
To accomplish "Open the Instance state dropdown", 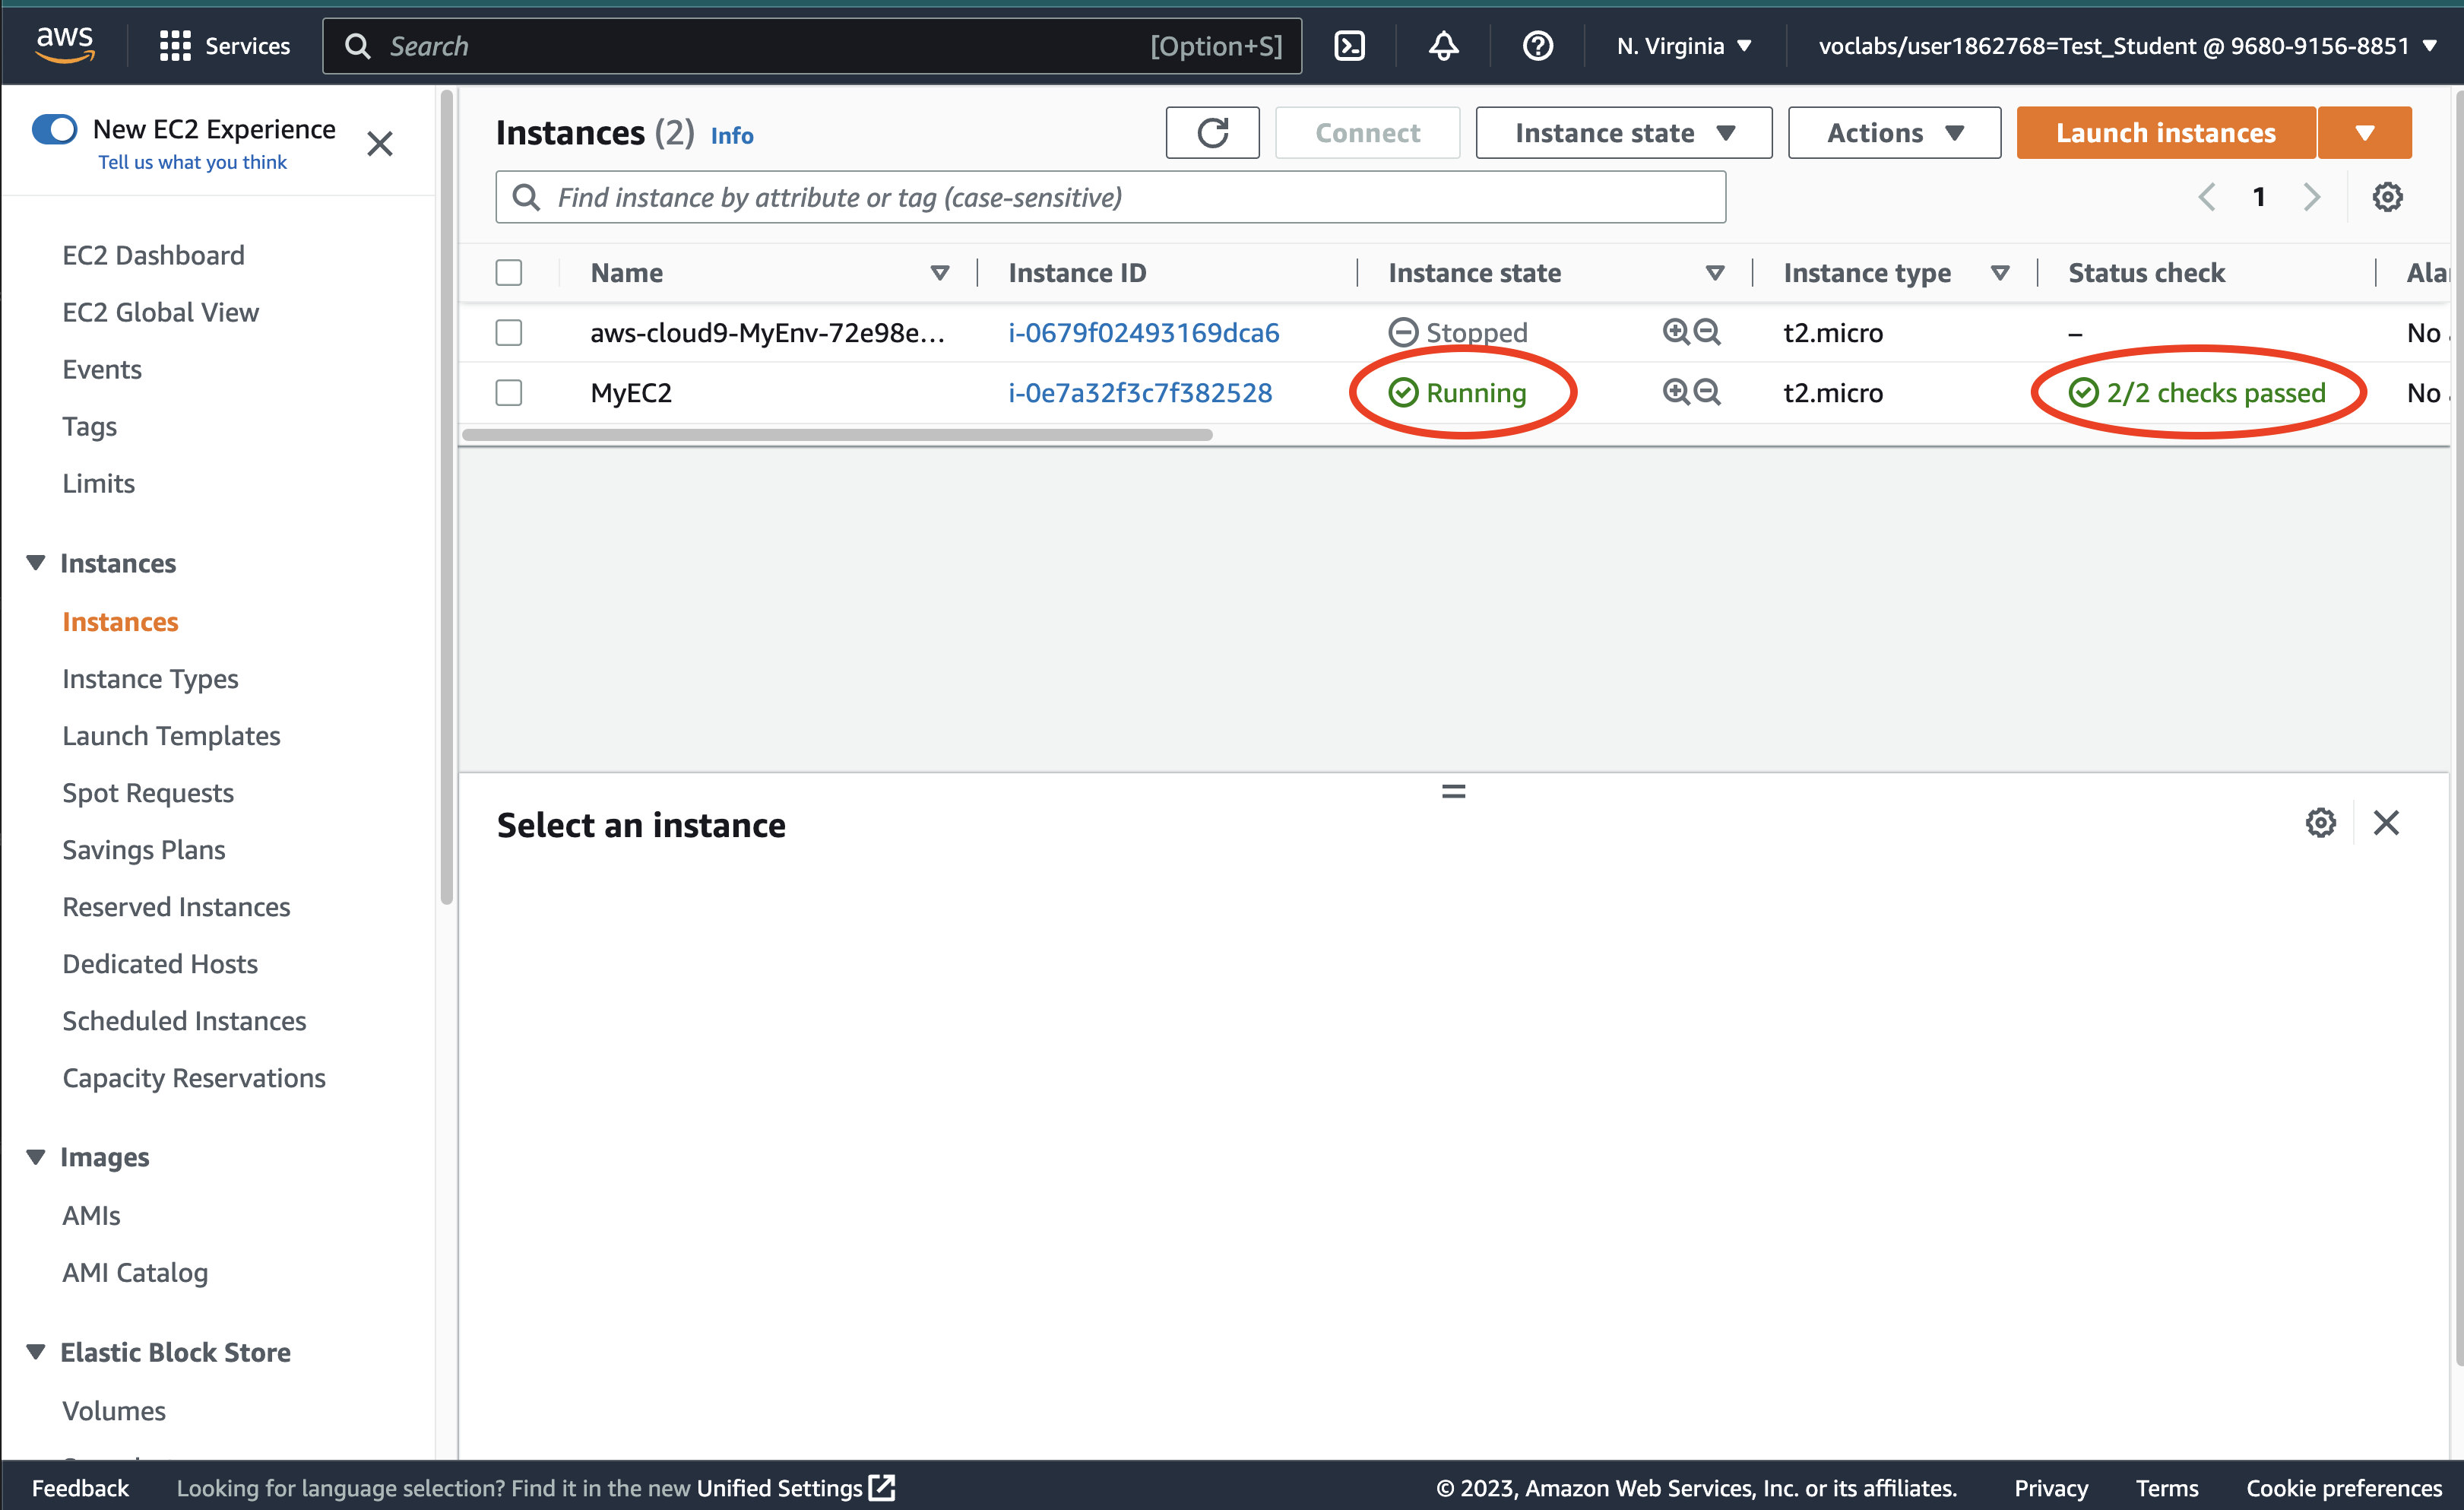I will click(x=1622, y=132).
